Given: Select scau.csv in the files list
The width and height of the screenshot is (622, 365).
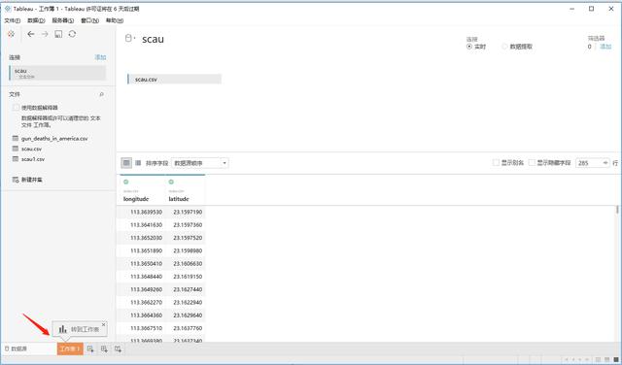Looking at the screenshot, I should pos(31,149).
